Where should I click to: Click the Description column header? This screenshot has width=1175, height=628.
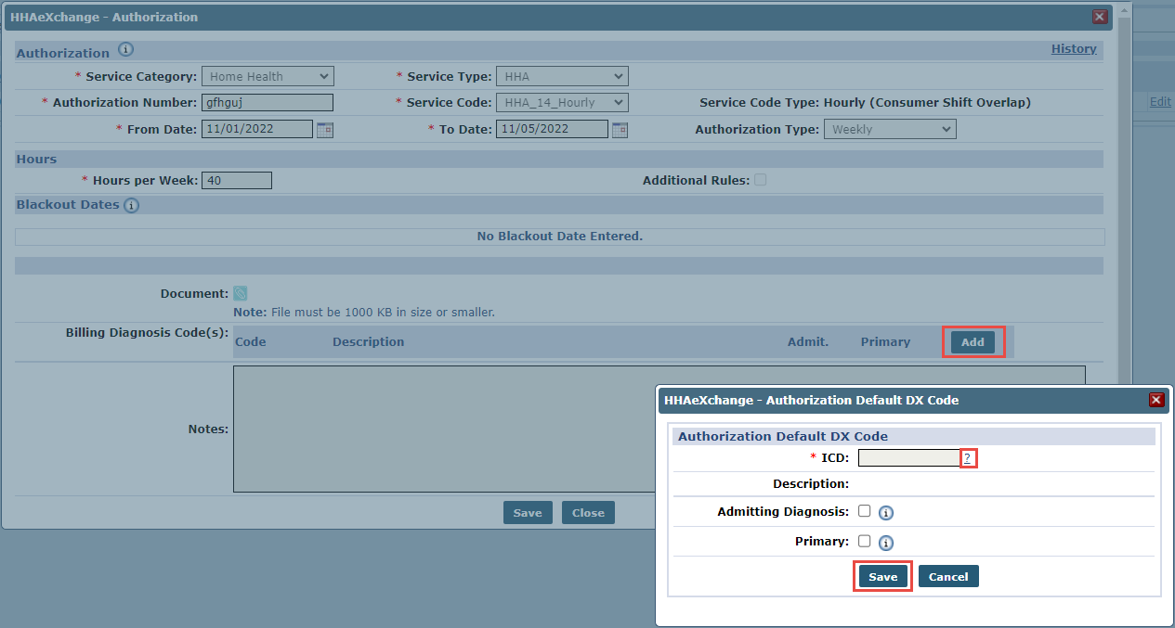pyautogui.click(x=369, y=342)
